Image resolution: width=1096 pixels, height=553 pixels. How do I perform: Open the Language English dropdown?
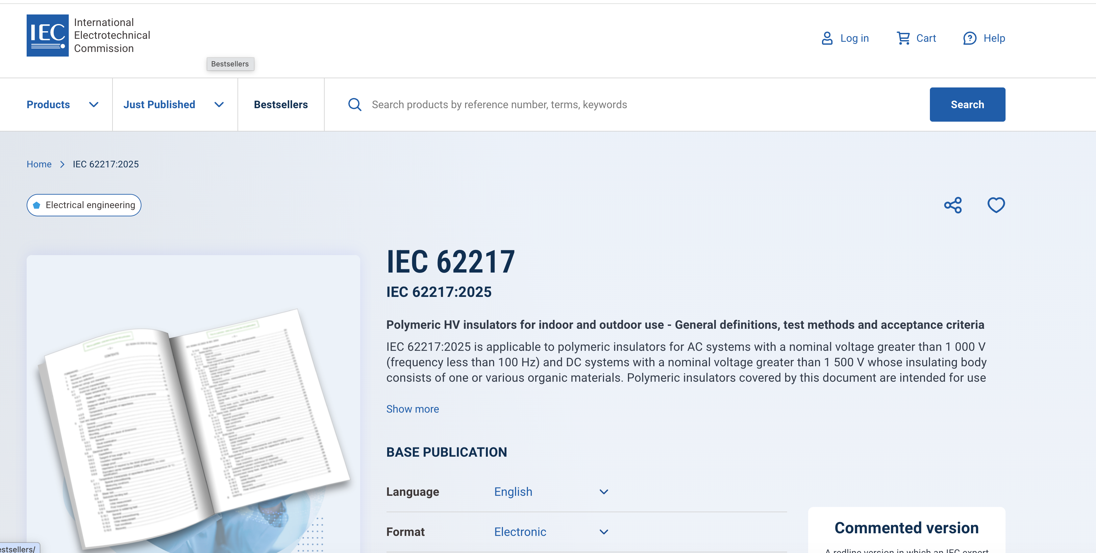tap(551, 492)
